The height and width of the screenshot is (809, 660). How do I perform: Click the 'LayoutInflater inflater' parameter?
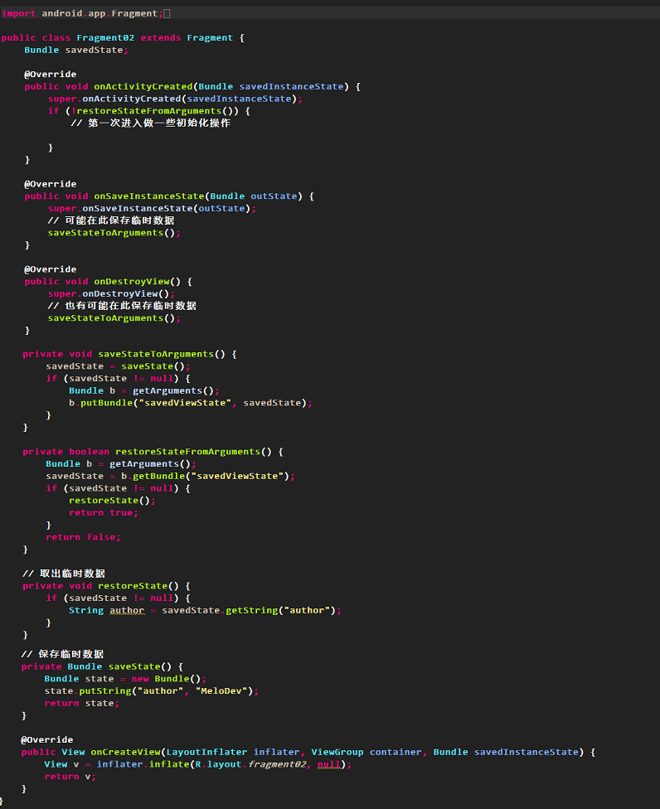click(x=232, y=753)
